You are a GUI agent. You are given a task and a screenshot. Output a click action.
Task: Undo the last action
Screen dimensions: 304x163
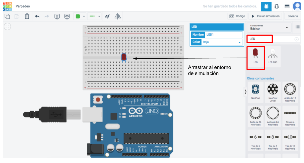[x=37, y=16]
